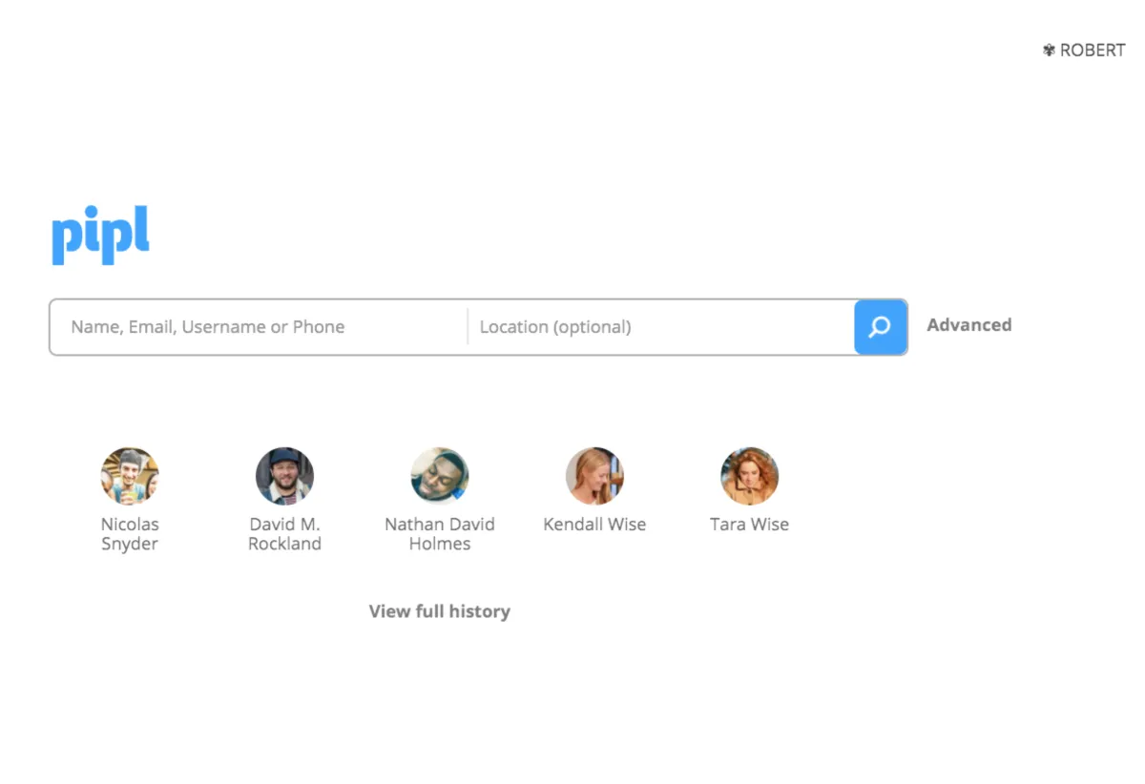Select David M. Rockland's avatar
Screen dimensions: 1145x784
(x=284, y=476)
